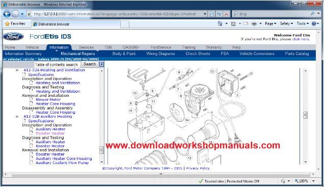Click the Compatibility View icon
Image resolution: width=324 pixels, height=187 pixels.
[211, 14]
